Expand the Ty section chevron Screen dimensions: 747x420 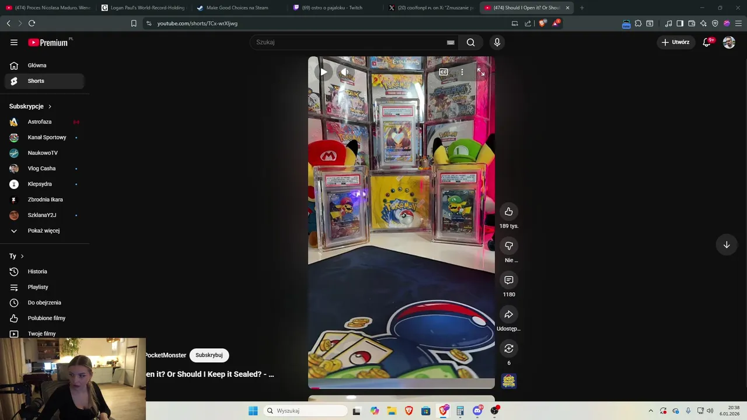tap(22, 256)
